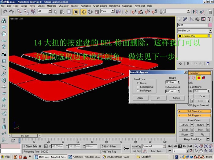
Task: Click the Insert Vertex button
Action: [194, 120]
